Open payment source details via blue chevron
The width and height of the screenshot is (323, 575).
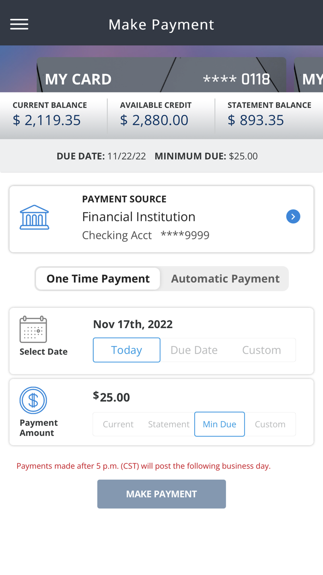pyautogui.click(x=293, y=216)
